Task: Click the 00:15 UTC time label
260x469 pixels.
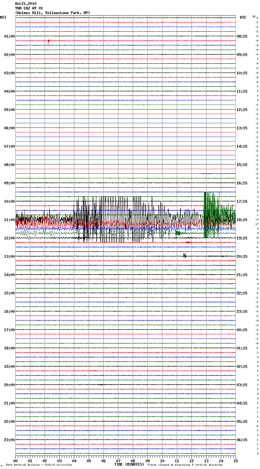Action: pos(242,330)
